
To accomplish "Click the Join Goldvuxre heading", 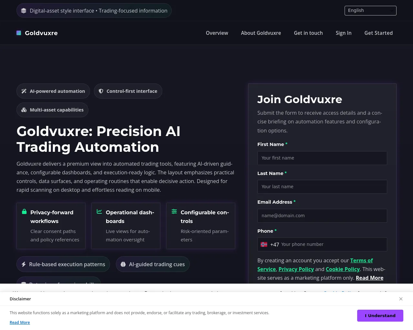I will tap(300, 99).
